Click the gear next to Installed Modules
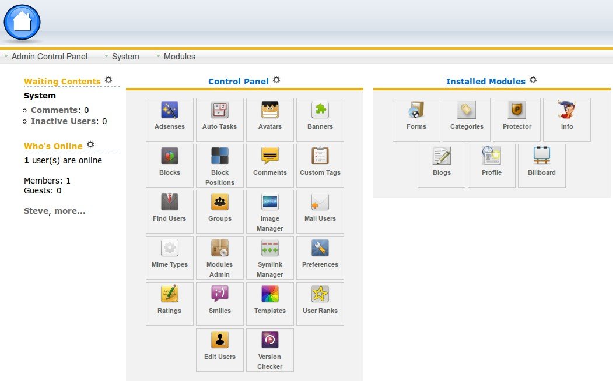Image resolution: width=613 pixels, height=381 pixels. coord(533,80)
